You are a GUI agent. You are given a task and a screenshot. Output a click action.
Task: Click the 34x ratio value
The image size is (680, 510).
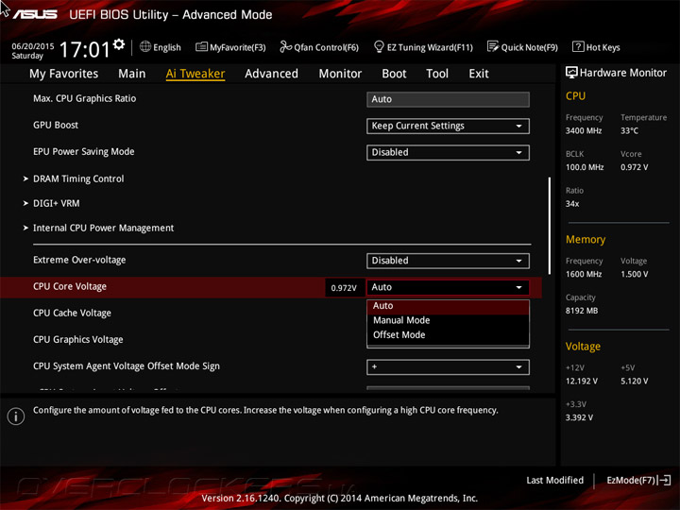tap(572, 203)
